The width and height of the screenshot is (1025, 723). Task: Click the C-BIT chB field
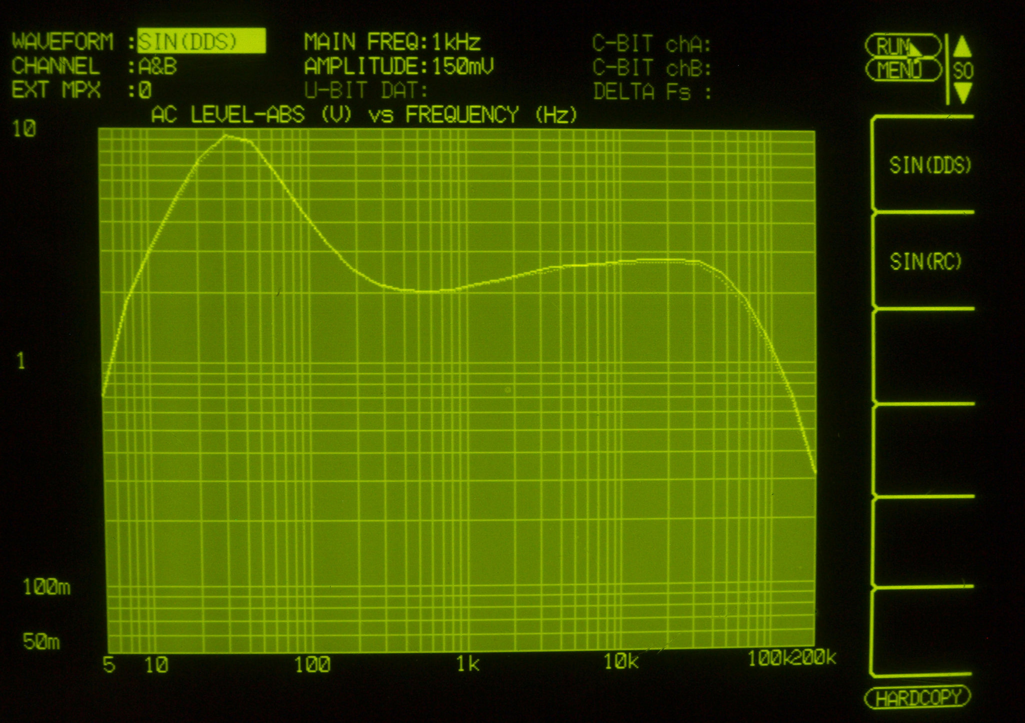tap(651, 68)
